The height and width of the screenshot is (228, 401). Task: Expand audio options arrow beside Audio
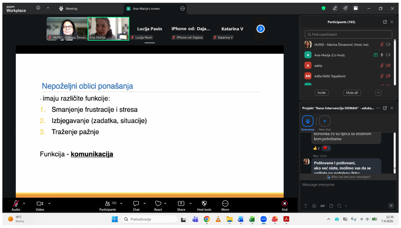click(24, 204)
